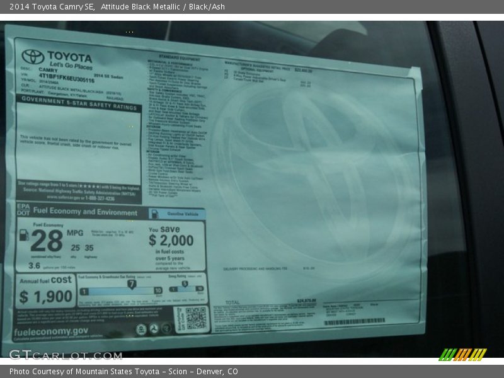Click the large 28 combined MPG number
The height and width of the screenshot is (378, 504).
pyautogui.click(x=47, y=241)
